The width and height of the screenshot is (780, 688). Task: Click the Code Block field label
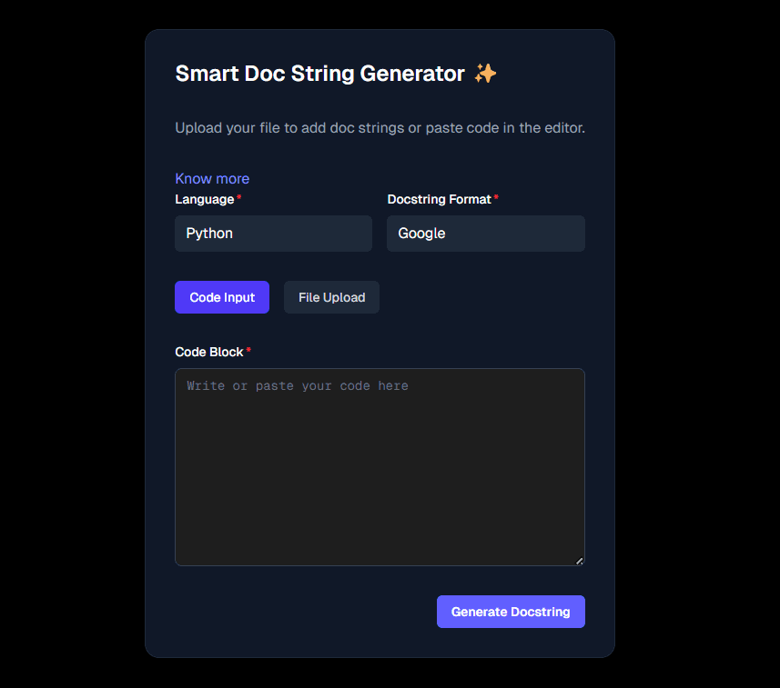208,352
